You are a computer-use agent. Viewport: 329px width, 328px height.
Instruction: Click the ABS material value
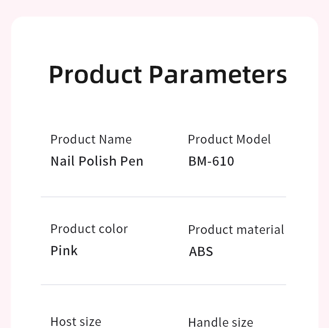[201, 251]
